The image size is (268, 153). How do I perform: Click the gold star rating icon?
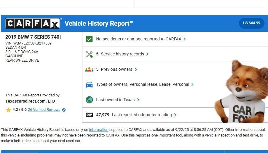coord(8,110)
